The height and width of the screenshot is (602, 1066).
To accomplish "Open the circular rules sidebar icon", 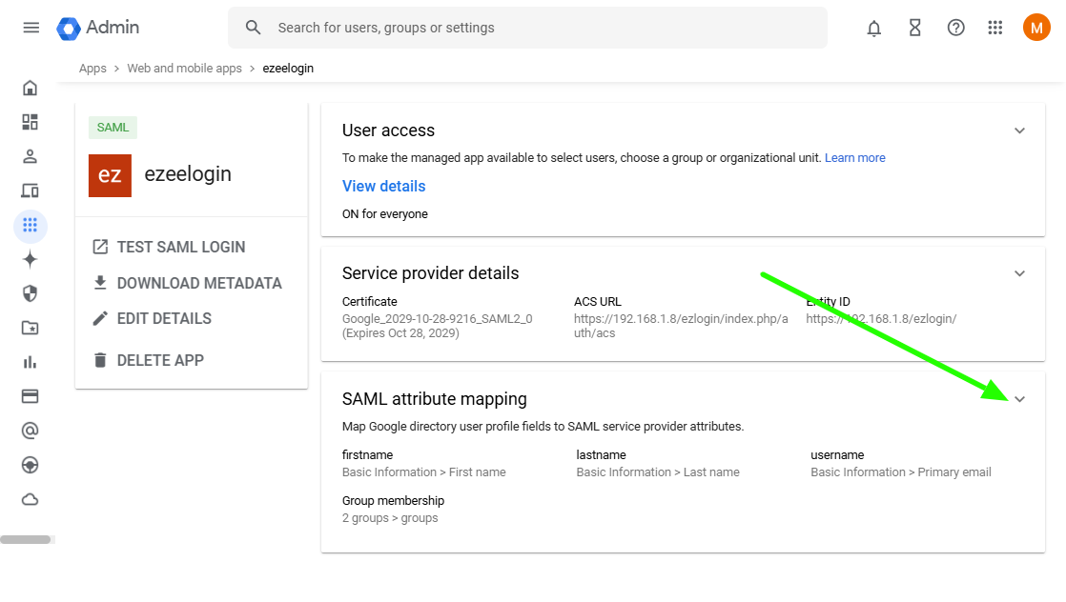I will (x=30, y=466).
